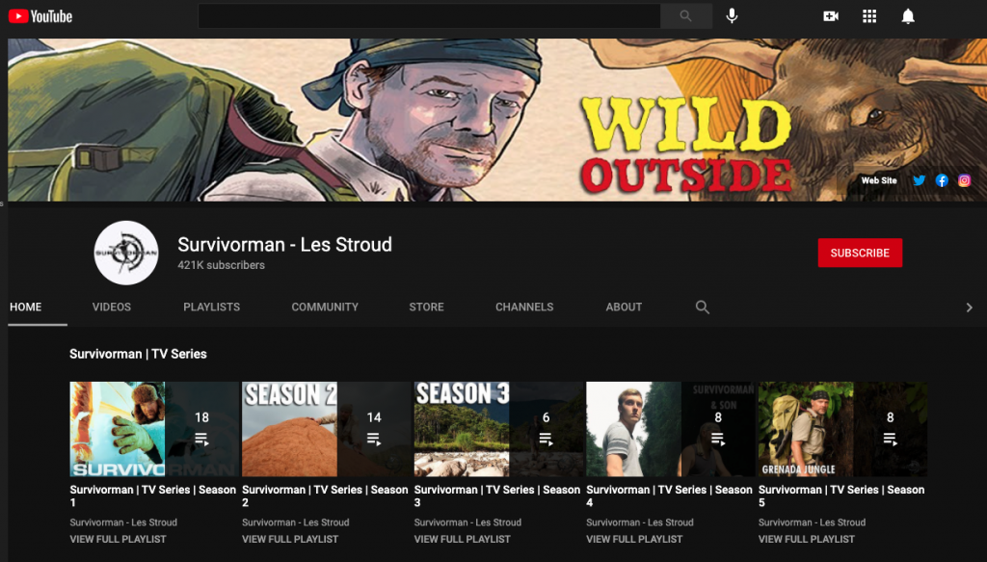Open the YouTube apps grid

point(869,16)
